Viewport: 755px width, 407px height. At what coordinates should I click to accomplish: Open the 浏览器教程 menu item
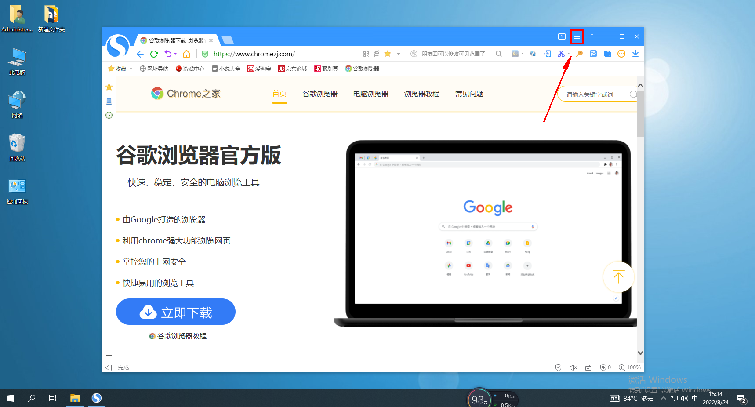[422, 94]
